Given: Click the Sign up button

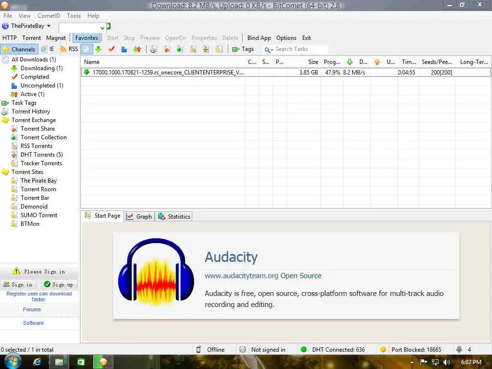Looking at the screenshot, I should (58, 284).
